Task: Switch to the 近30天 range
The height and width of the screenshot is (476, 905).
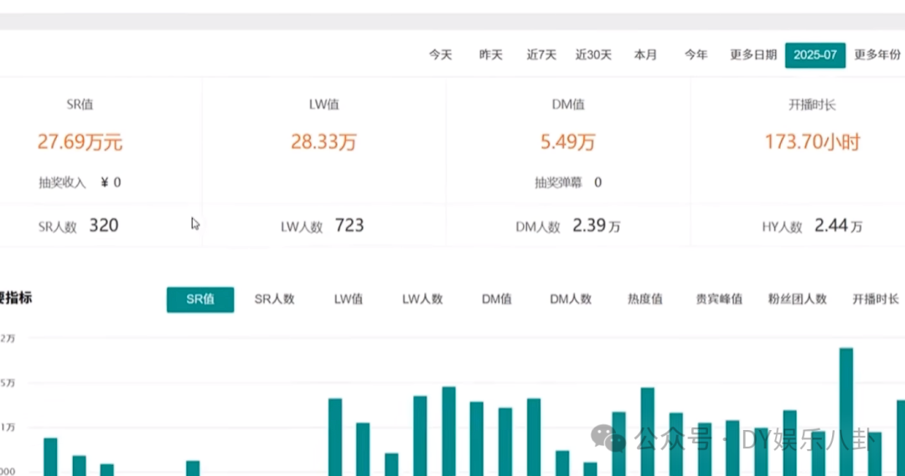Action: pos(593,54)
